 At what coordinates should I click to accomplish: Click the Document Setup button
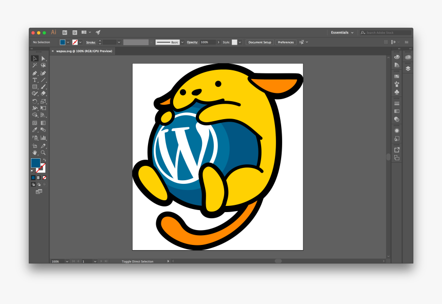(x=260, y=42)
